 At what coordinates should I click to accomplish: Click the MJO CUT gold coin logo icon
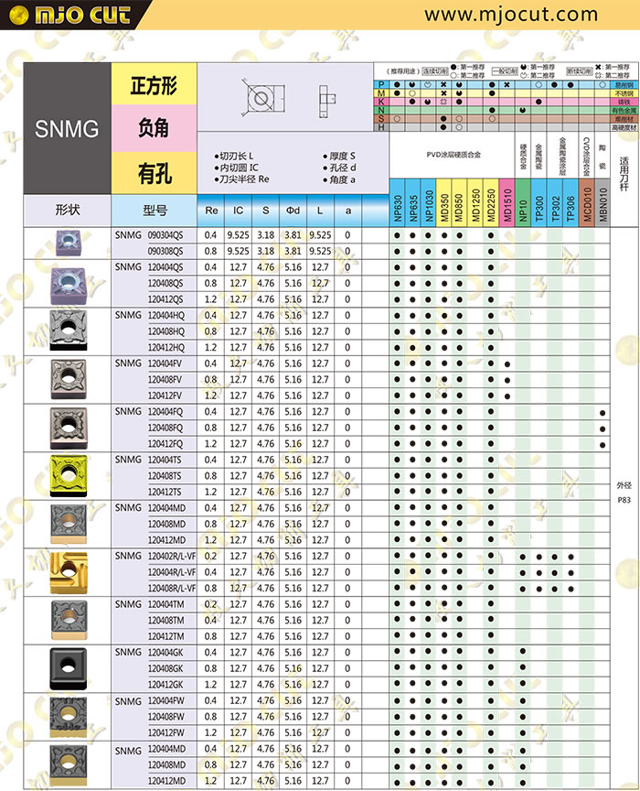click(x=19, y=15)
